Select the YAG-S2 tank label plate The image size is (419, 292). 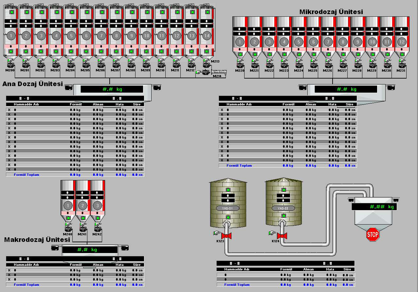coord(283,208)
